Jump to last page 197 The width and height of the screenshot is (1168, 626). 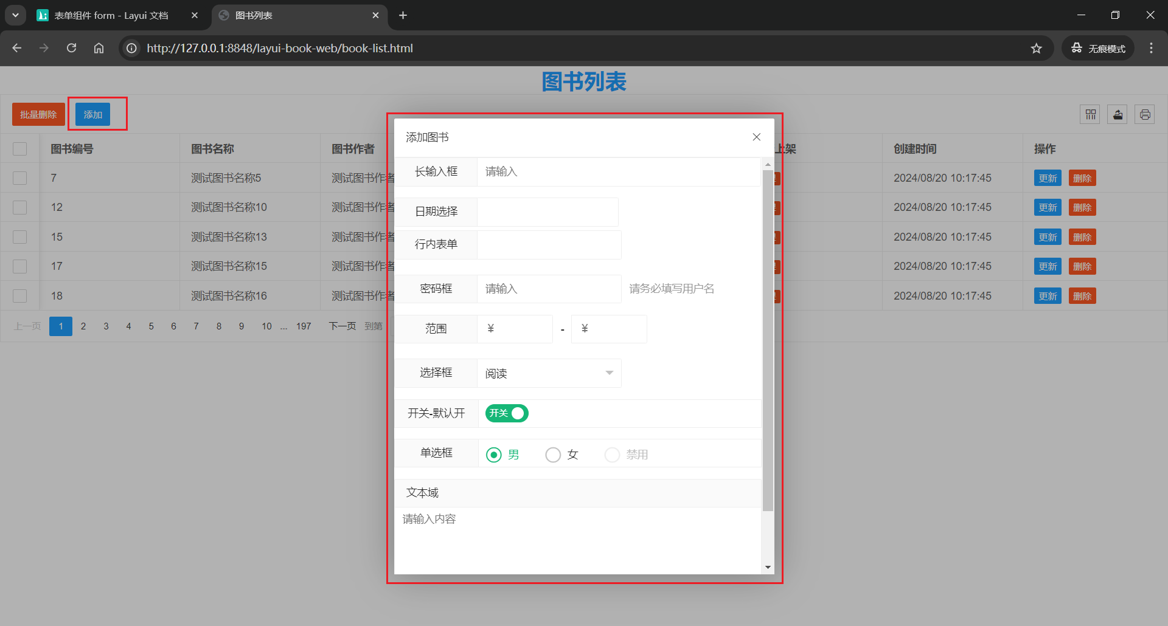[x=304, y=326]
